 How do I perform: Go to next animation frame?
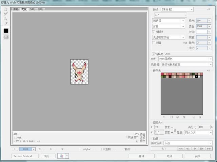pos(202,148)
